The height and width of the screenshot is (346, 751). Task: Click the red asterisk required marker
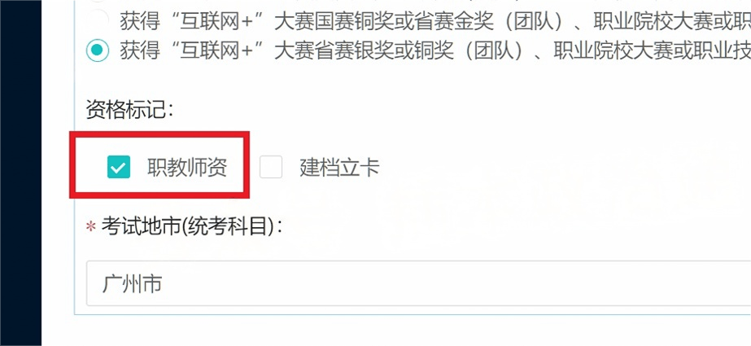(x=91, y=227)
